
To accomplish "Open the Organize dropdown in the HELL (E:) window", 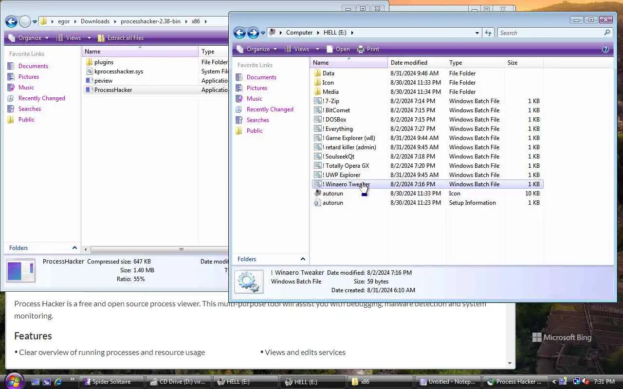I will pos(257,49).
